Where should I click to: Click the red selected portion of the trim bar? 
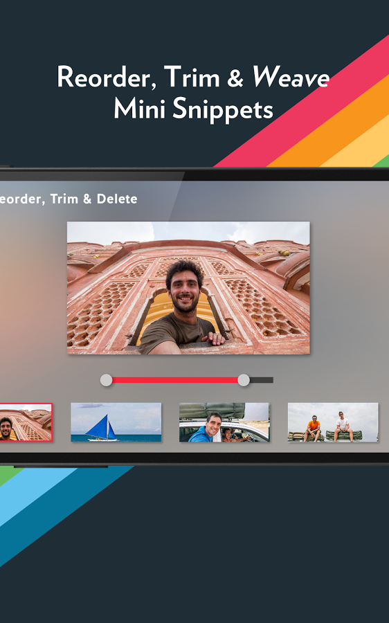pyautogui.click(x=175, y=380)
